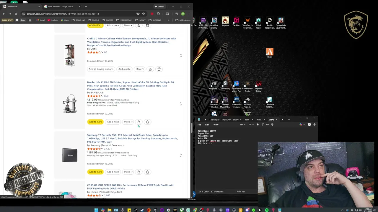Insert link in Notepad toolbar
The image size is (378, 212).
[268, 125]
